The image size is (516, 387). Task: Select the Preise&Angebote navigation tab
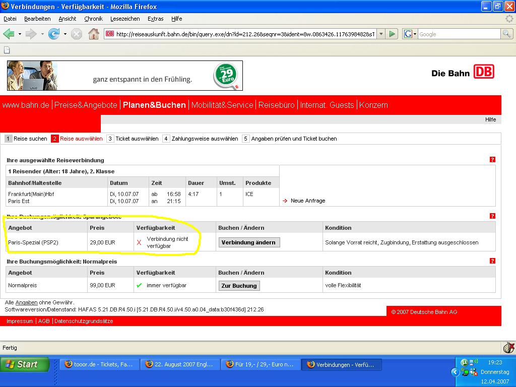pos(86,105)
